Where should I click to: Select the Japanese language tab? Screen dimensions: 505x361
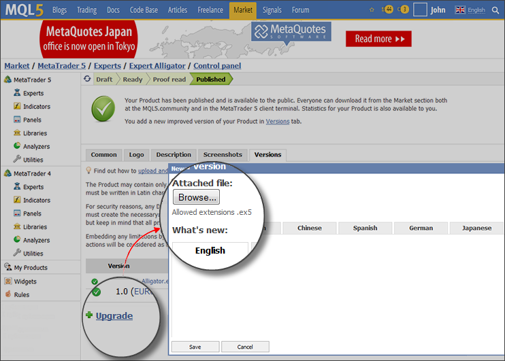(x=476, y=228)
